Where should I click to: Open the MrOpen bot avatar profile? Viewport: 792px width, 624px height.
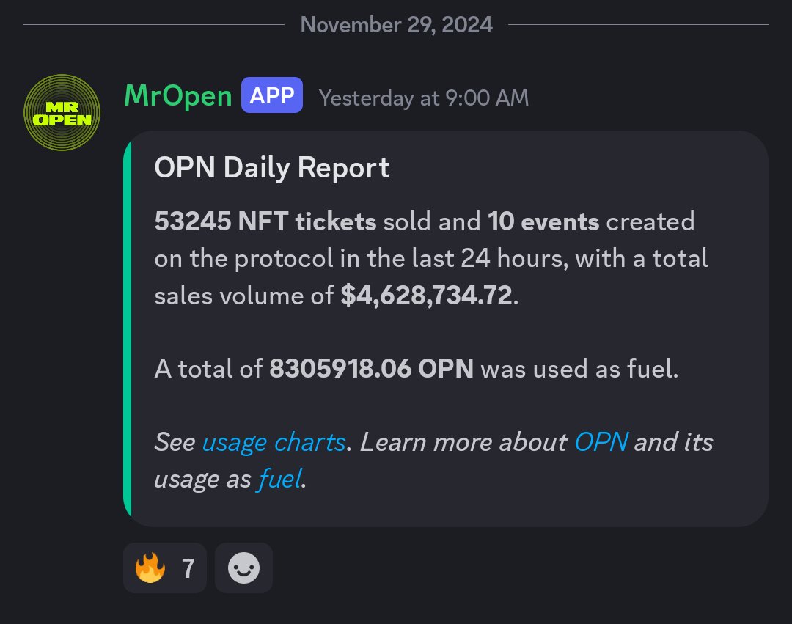pyautogui.click(x=62, y=113)
